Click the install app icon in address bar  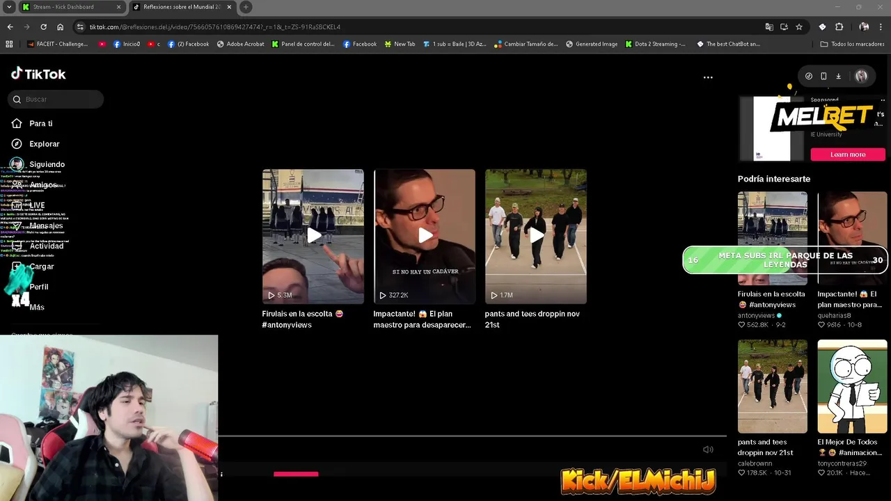pos(784,26)
